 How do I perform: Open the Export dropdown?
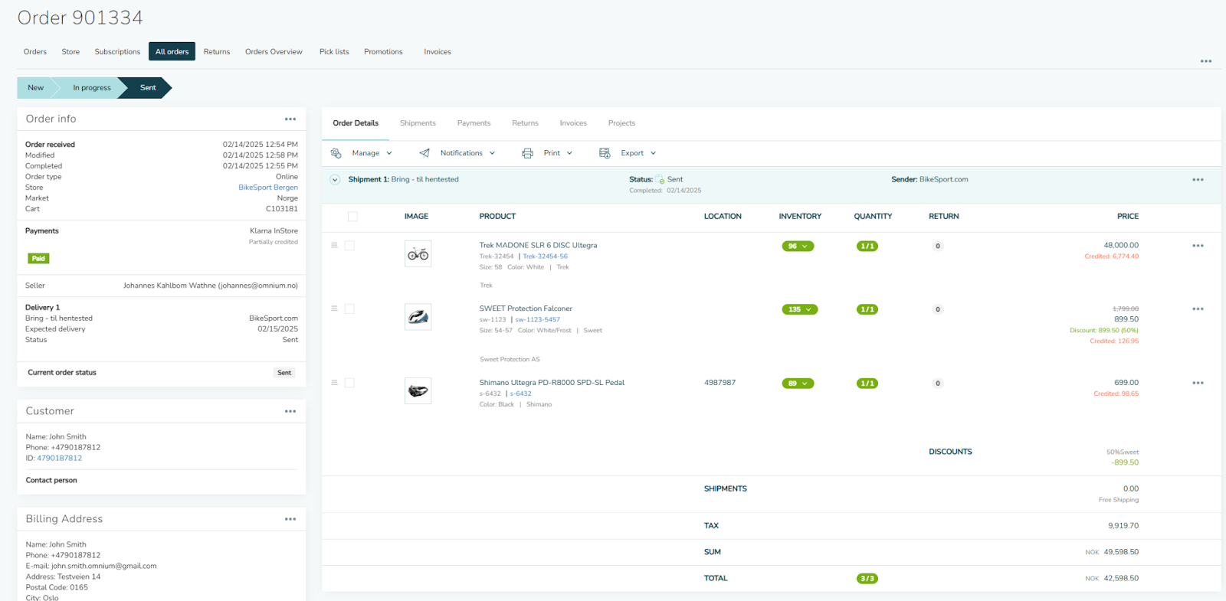tap(638, 153)
